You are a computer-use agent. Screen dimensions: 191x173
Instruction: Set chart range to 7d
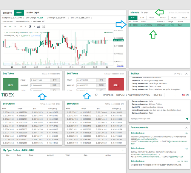15,27
